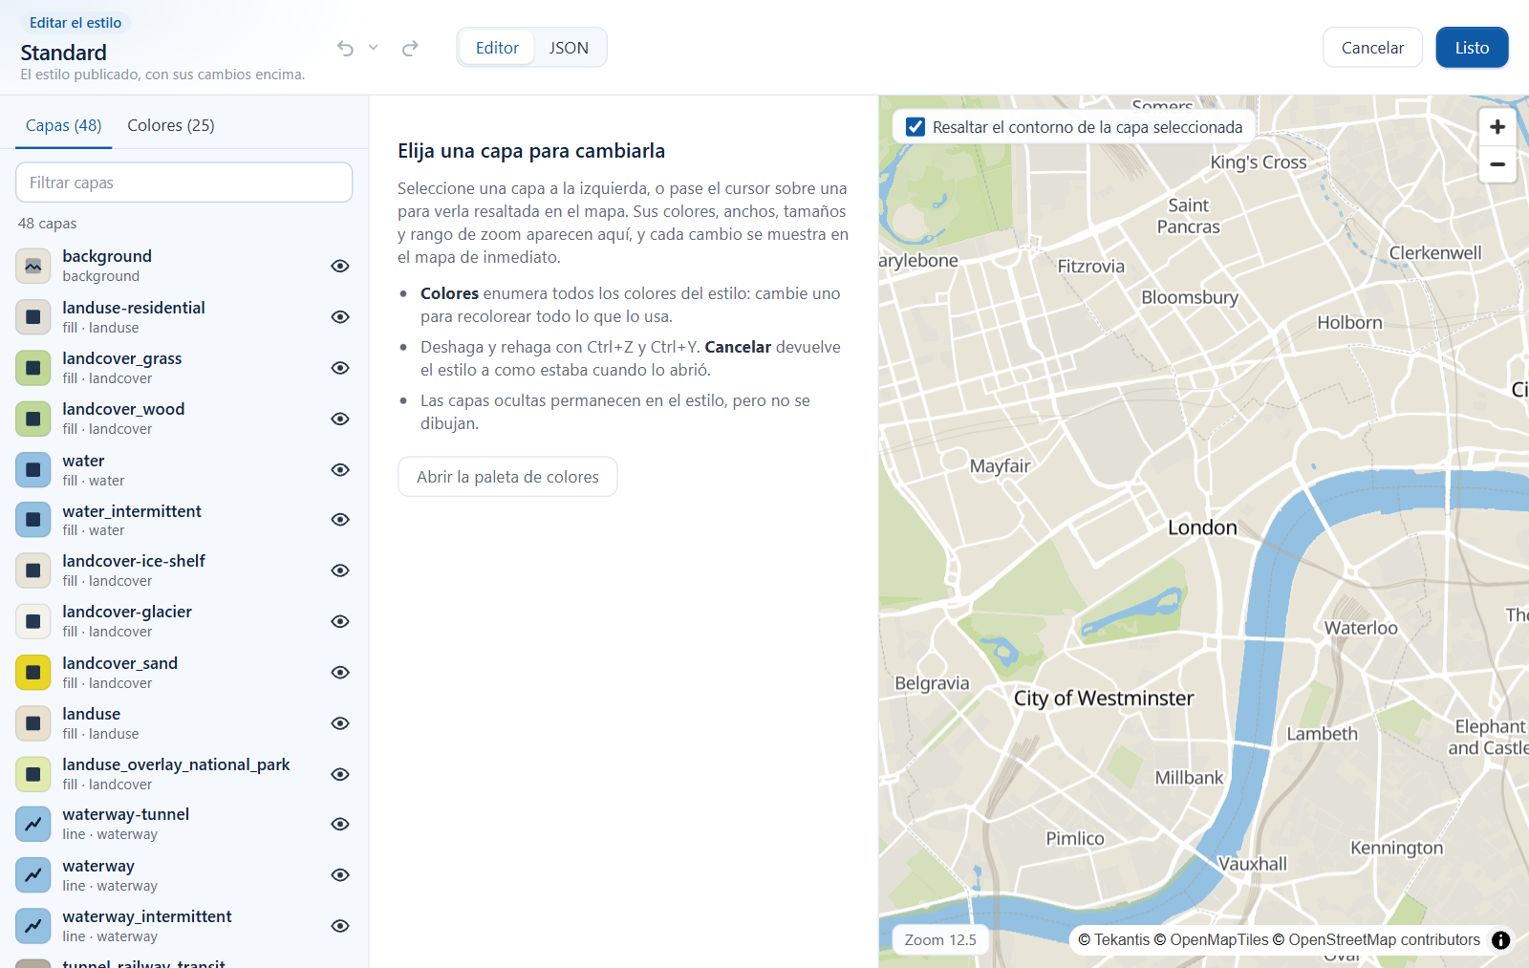Click the landuse_overlay_national_park icon
The width and height of the screenshot is (1529, 968).
coord(33,774)
